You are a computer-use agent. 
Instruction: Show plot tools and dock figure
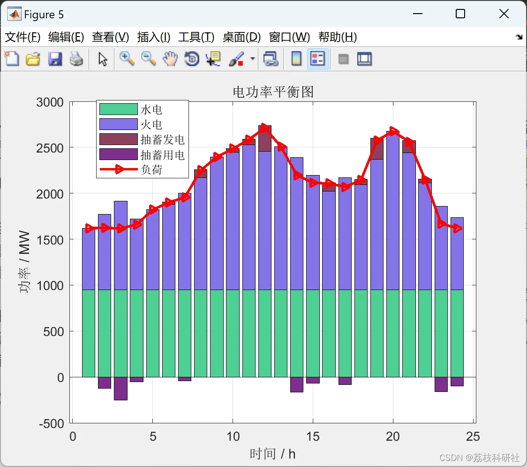pos(364,59)
